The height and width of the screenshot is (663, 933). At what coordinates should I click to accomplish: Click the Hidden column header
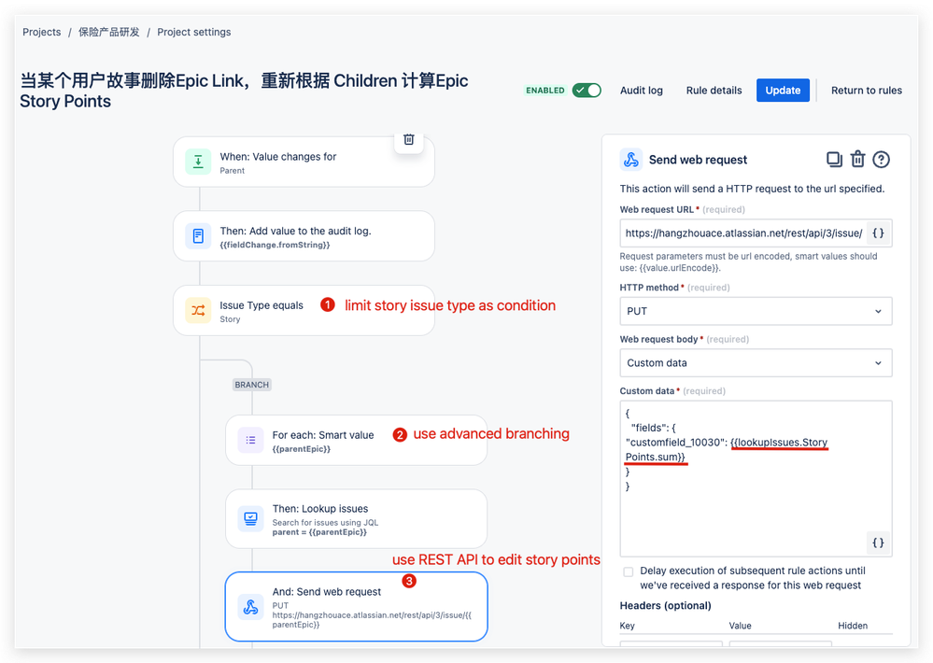(x=853, y=626)
